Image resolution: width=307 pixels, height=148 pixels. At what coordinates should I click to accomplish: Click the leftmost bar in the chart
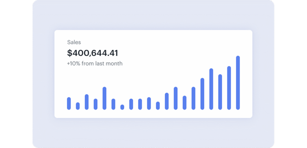[x=69, y=103]
